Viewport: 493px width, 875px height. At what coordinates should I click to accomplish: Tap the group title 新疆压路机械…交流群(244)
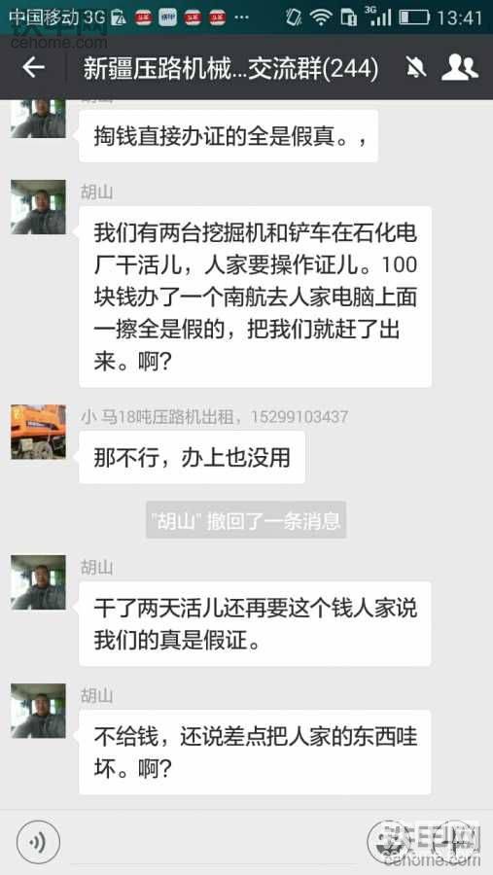(x=231, y=68)
